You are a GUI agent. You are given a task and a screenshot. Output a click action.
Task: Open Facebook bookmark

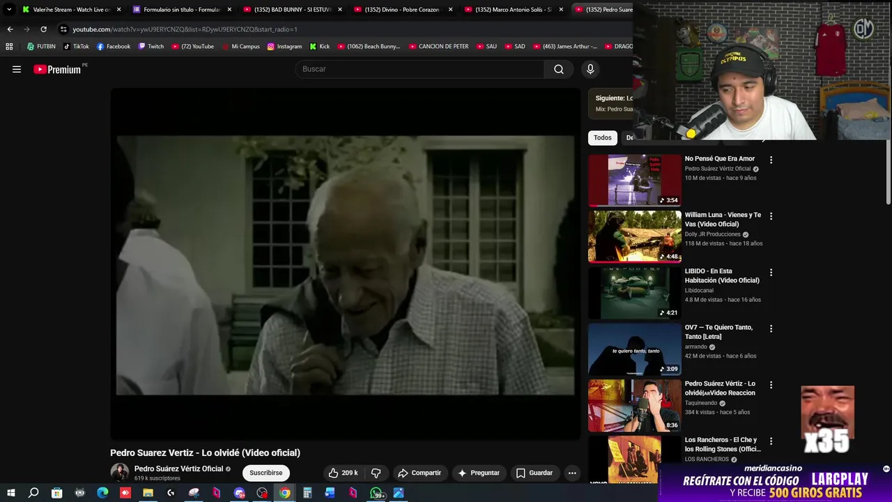click(113, 47)
